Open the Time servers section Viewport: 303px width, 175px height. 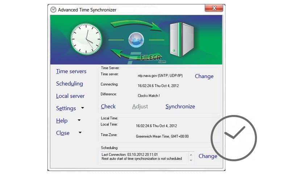pyautogui.click(x=71, y=72)
